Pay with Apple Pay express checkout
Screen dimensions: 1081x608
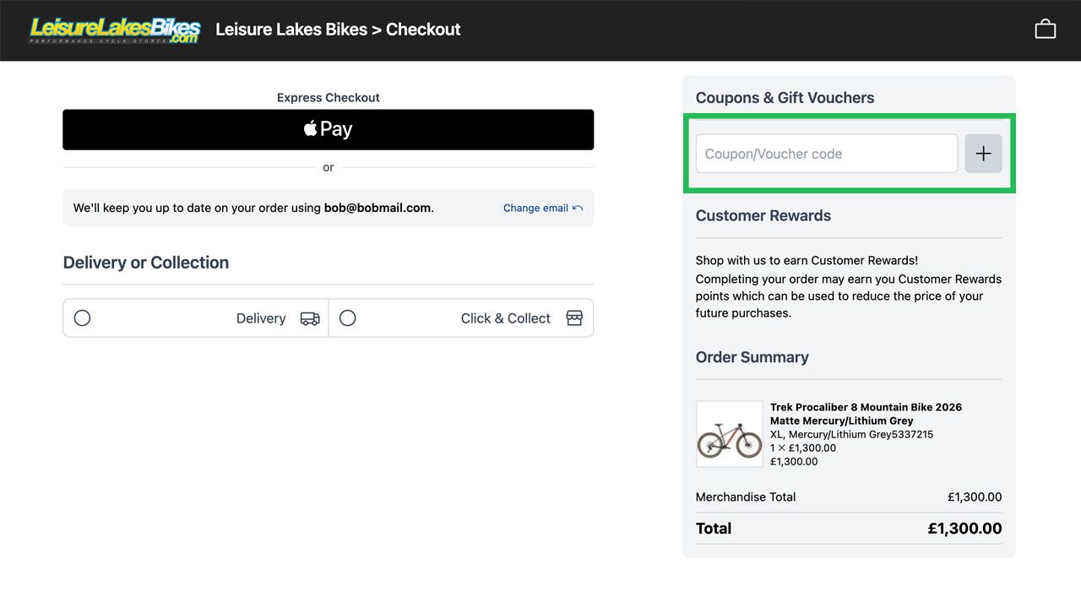[x=328, y=129]
